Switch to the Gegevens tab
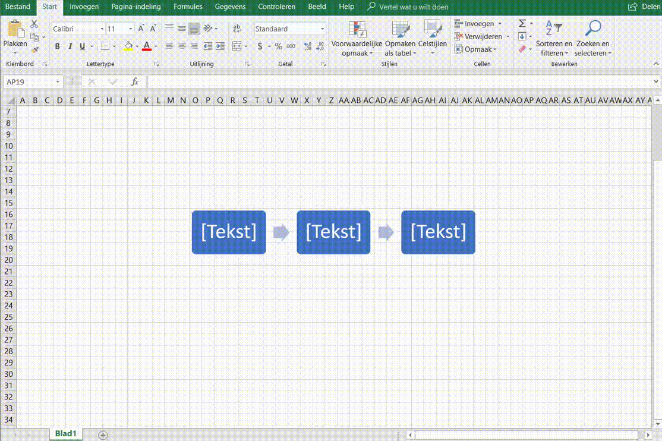662x441 pixels. click(x=230, y=7)
